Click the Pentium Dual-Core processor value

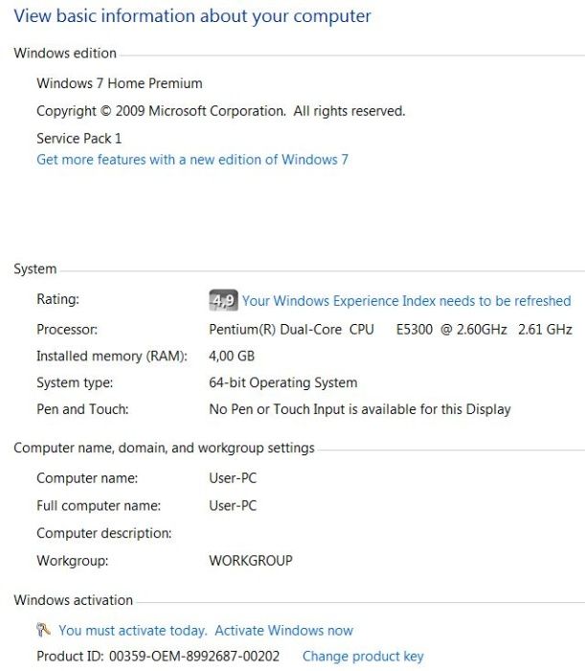[x=391, y=330]
